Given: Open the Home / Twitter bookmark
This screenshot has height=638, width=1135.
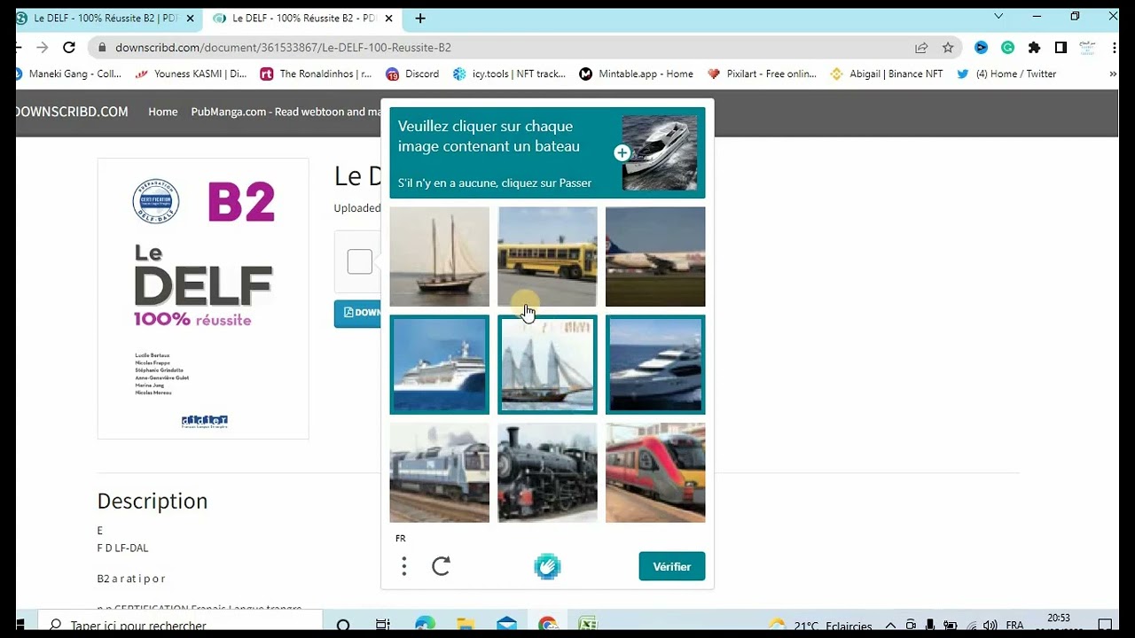Looking at the screenshot, I should click(1006, 74).
